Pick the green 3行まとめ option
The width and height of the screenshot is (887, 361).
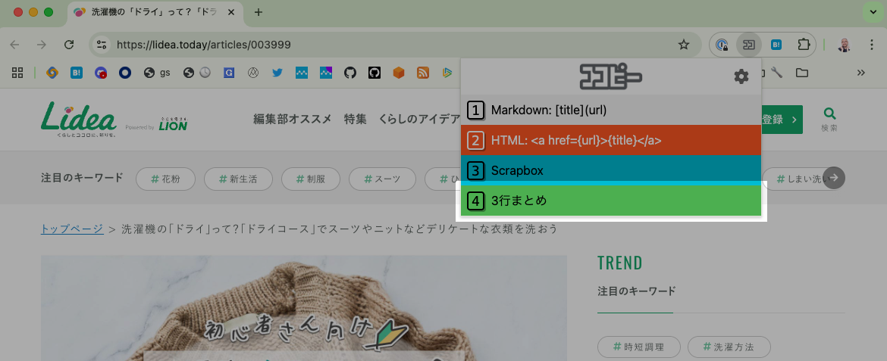tap(611, 201)
